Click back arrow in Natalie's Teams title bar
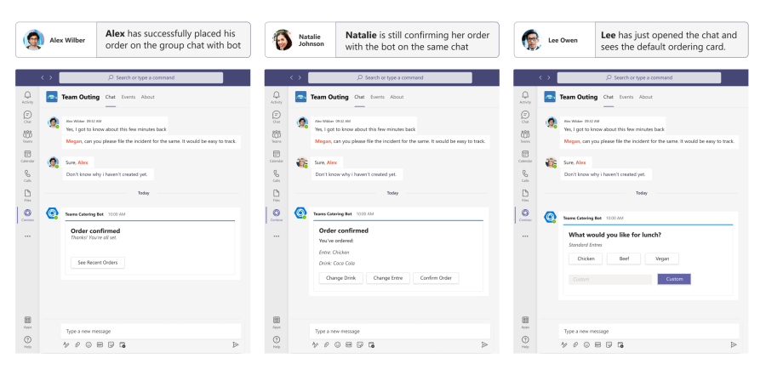 292,77
